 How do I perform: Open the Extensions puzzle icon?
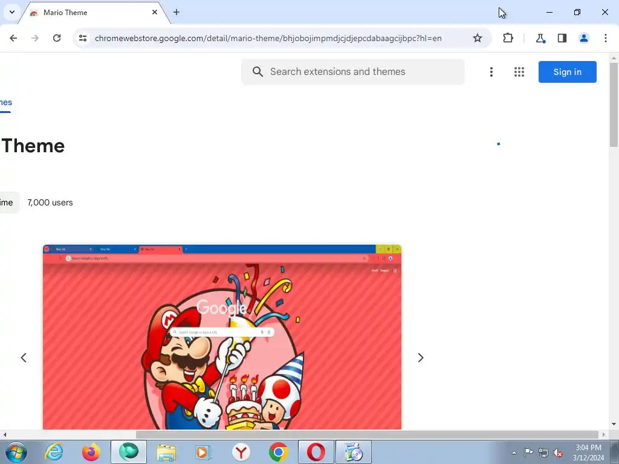(508, 38)
